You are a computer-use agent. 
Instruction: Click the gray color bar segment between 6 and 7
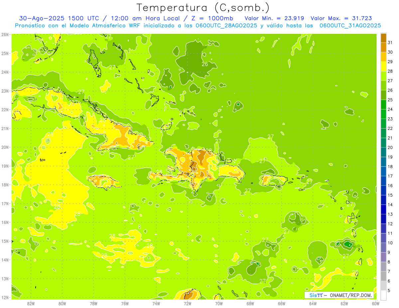tap(383, 276)
